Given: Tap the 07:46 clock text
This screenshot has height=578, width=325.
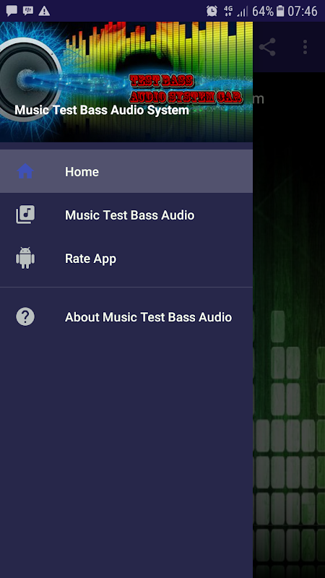Looking at the screenshot, I should click(303, 12).
